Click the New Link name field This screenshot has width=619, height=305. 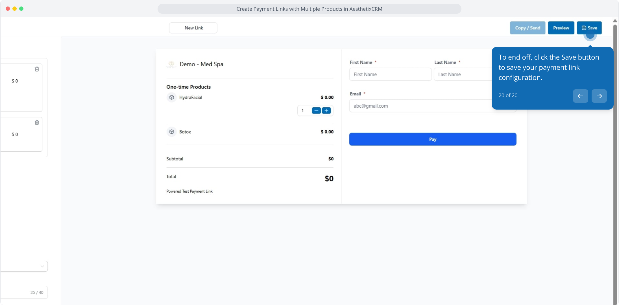[193, 28]
